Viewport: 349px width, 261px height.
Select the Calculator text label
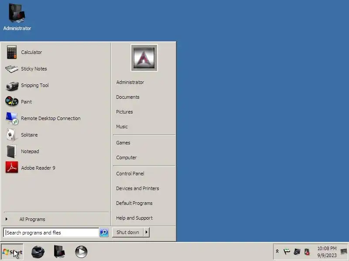[x=31, y=52]
